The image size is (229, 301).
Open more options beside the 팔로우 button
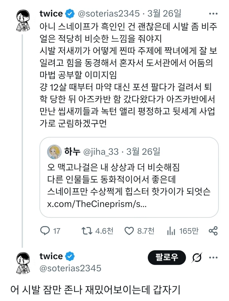point(214,258)
